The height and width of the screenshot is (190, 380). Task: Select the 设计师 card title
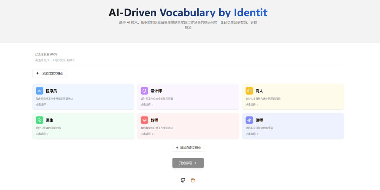pos(156,91)
